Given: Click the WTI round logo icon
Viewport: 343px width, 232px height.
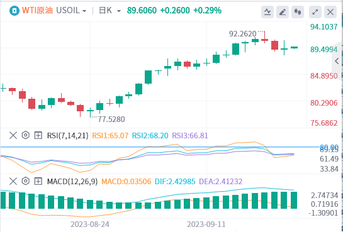Looking at the screenshot, I should click(14, 11).
